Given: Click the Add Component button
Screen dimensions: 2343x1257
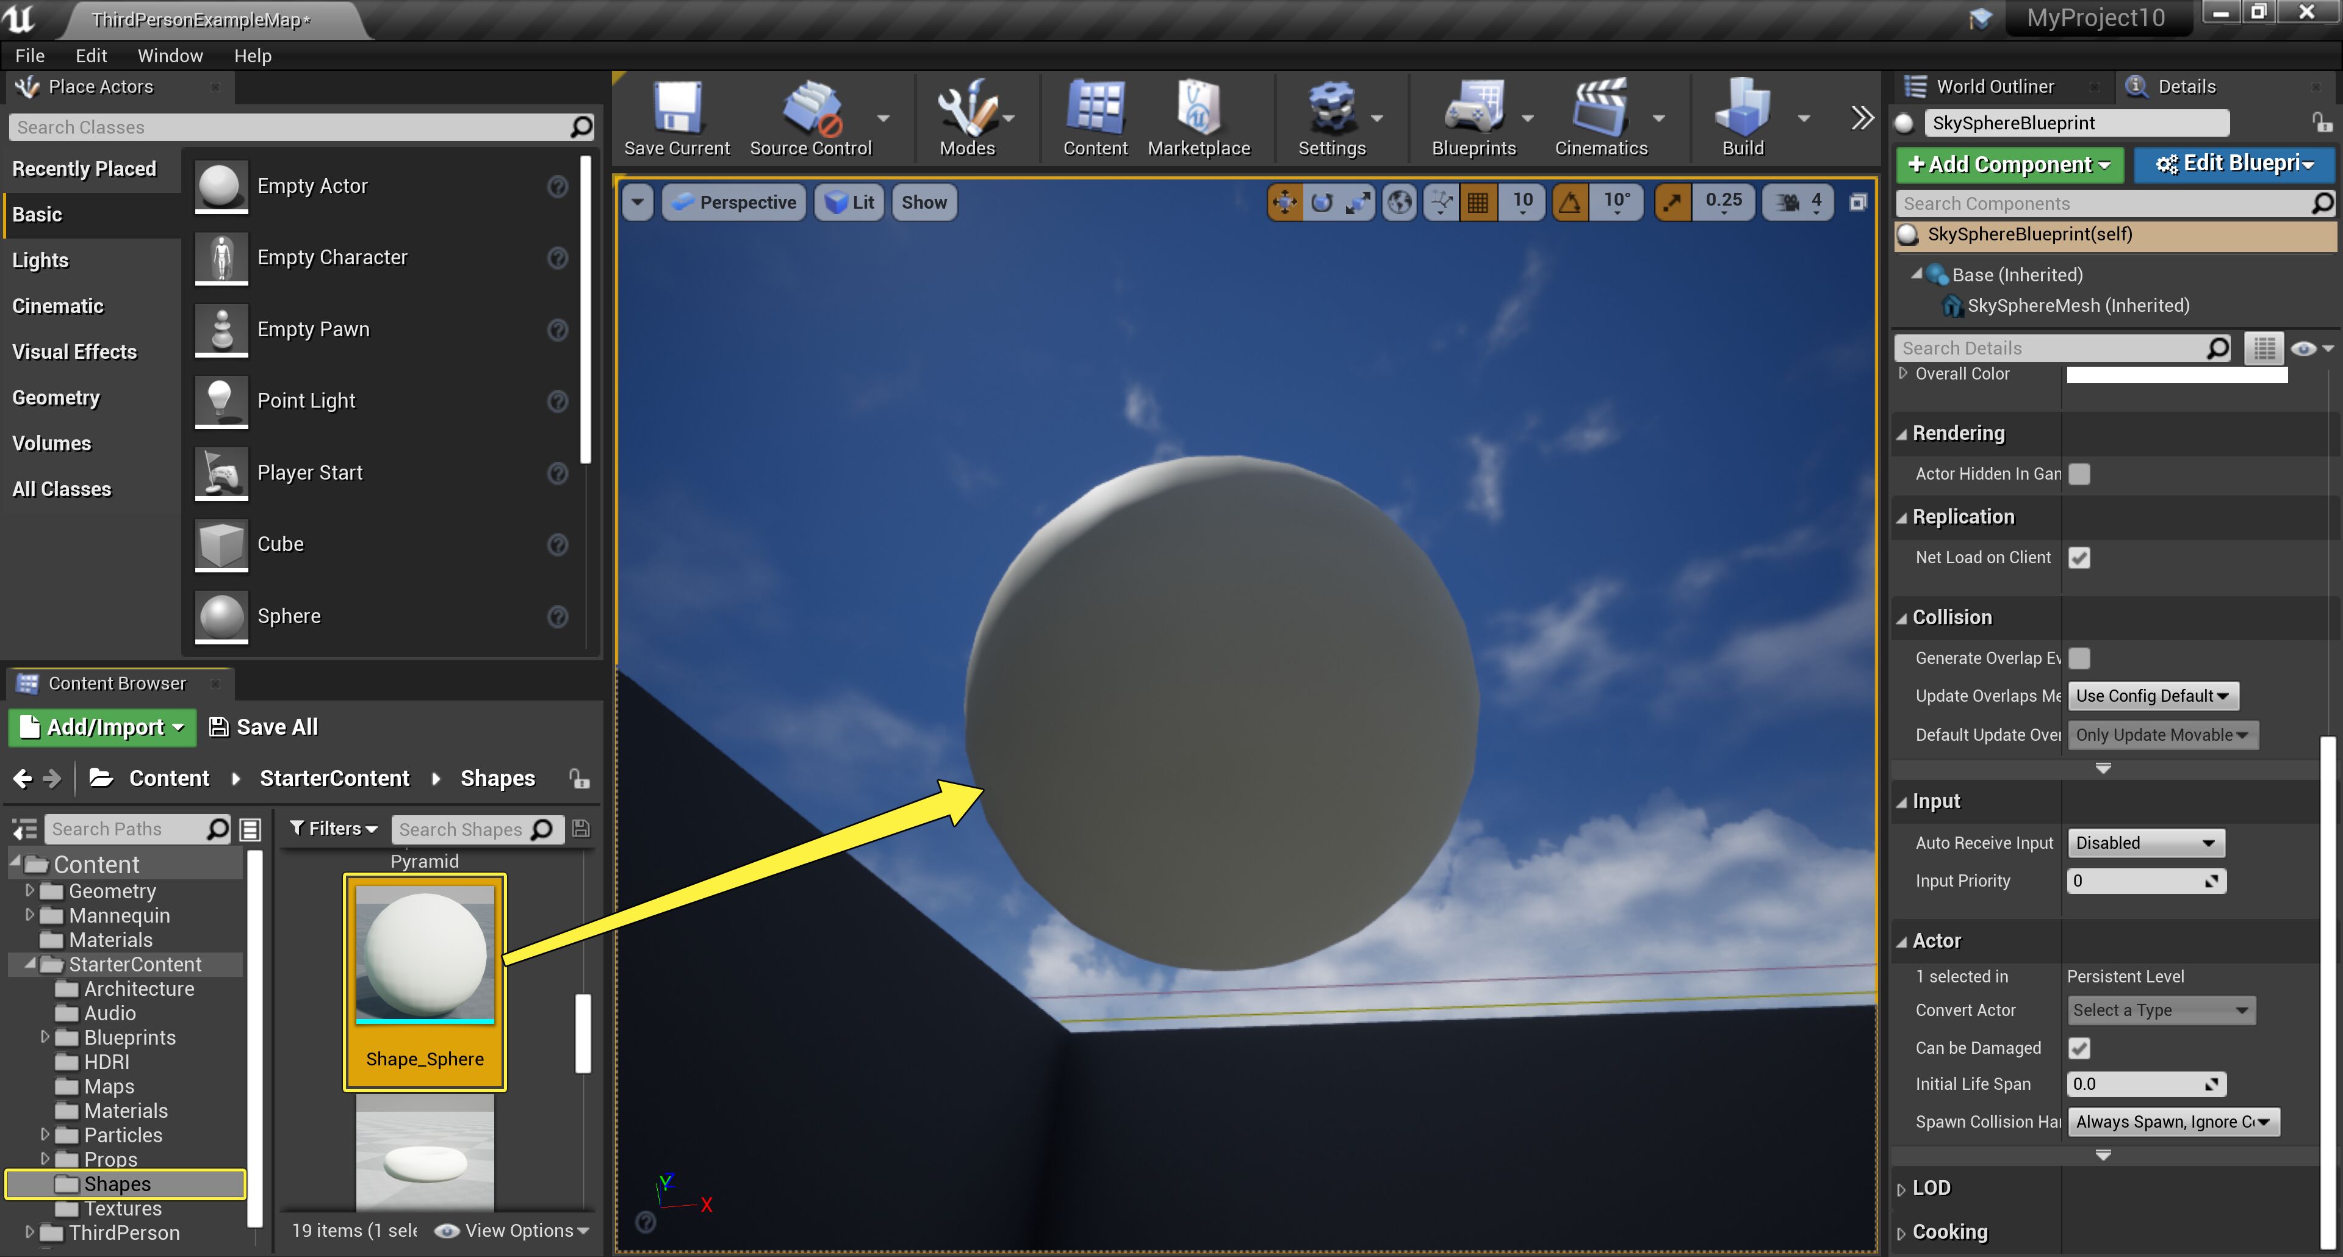Looking at the screenshot, I should (2008, 165).
